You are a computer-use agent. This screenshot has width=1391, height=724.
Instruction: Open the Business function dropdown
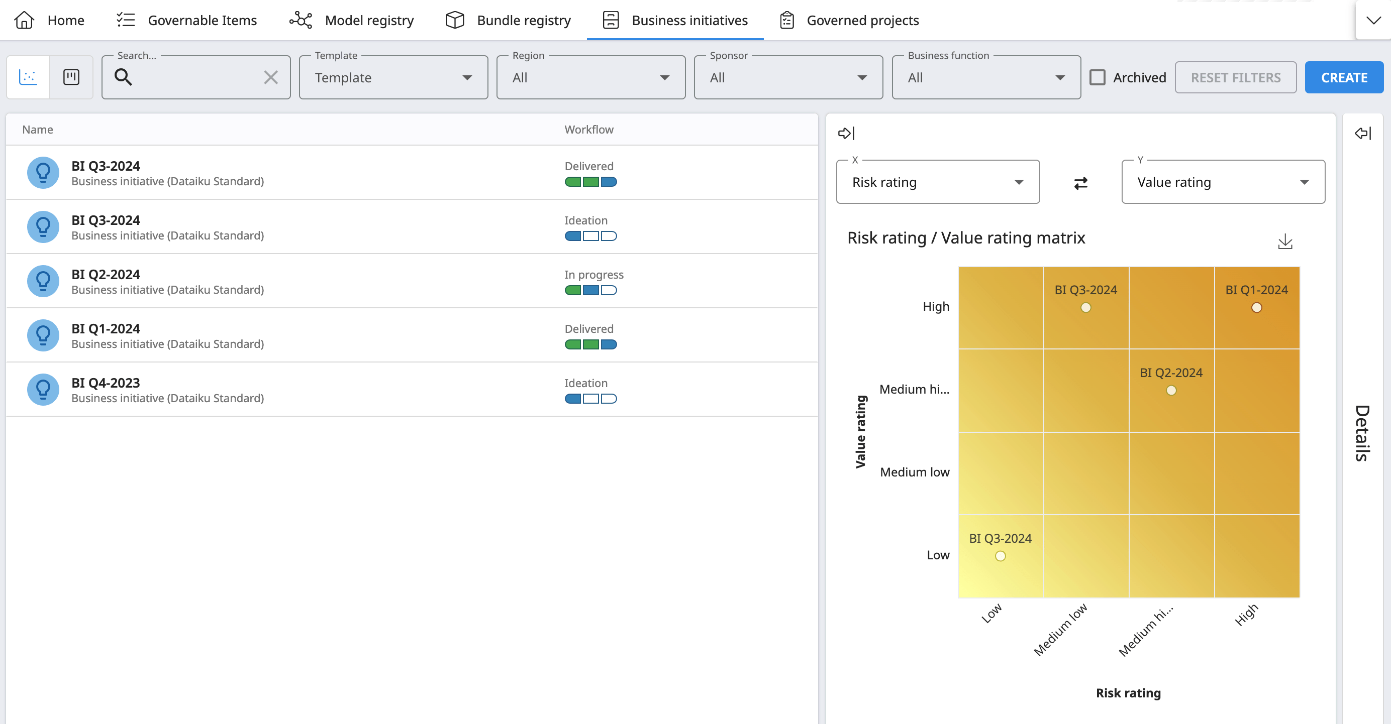pos(986,77)
